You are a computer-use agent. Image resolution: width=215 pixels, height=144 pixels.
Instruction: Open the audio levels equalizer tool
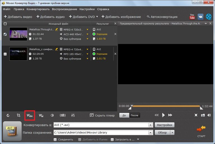coord(73,115)
